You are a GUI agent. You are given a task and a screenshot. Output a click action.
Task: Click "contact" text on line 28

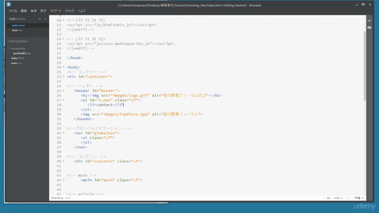(x=104, y=105)
